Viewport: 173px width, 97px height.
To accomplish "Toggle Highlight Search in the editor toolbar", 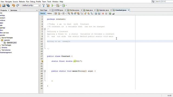I will point(78,13).
